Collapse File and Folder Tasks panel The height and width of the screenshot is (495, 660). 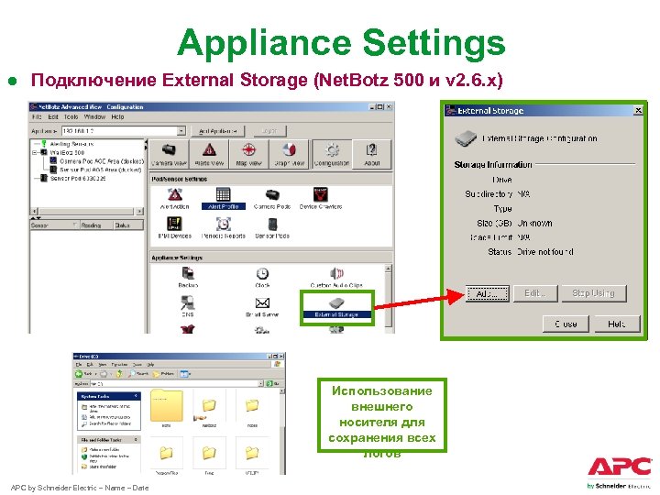136,439
